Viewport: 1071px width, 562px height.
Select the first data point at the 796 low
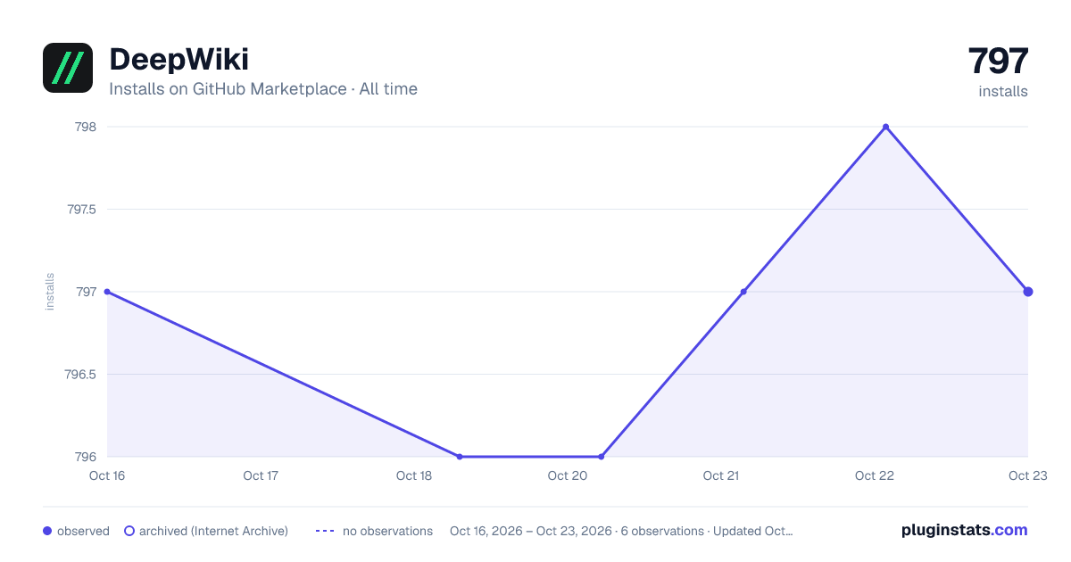(460, 457)
